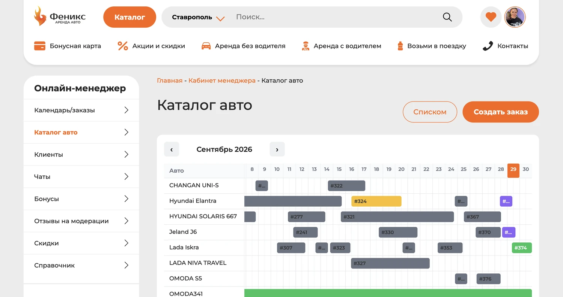Image resolution: width=563 pixels, height=297 pixels.
Task: Switch view with Списком button
Action: click(x=430, y=112)
